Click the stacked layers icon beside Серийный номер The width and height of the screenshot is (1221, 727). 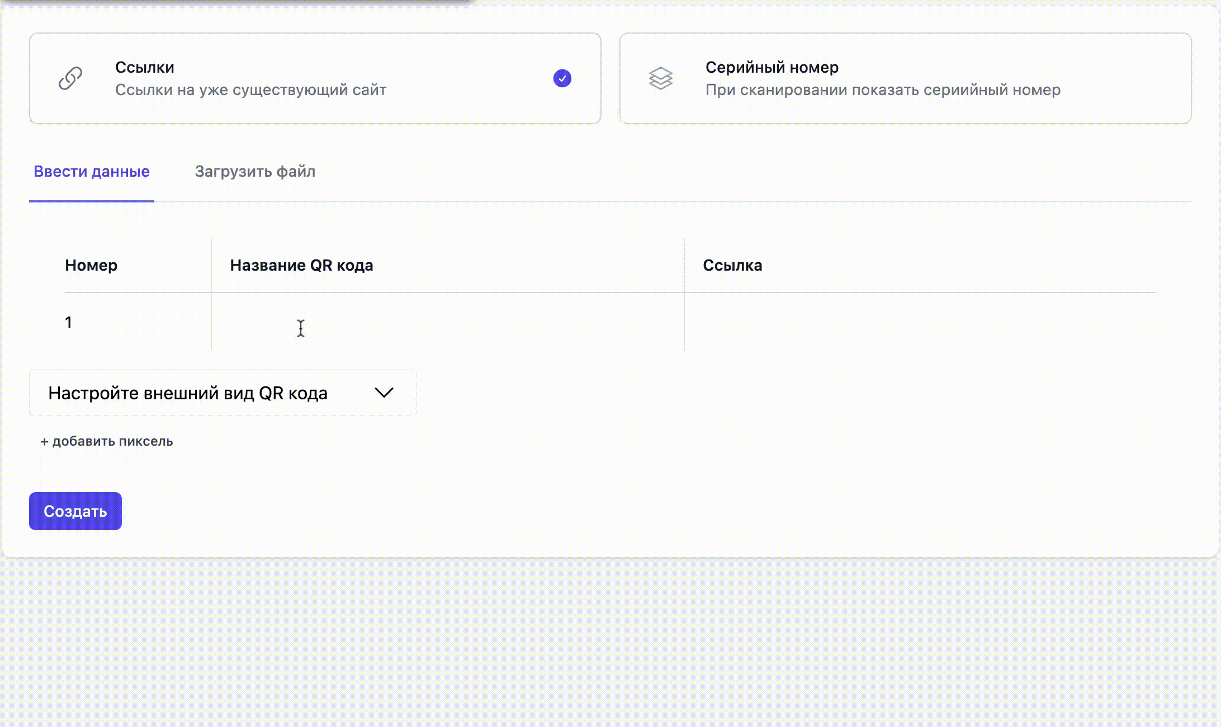point(660,78)
